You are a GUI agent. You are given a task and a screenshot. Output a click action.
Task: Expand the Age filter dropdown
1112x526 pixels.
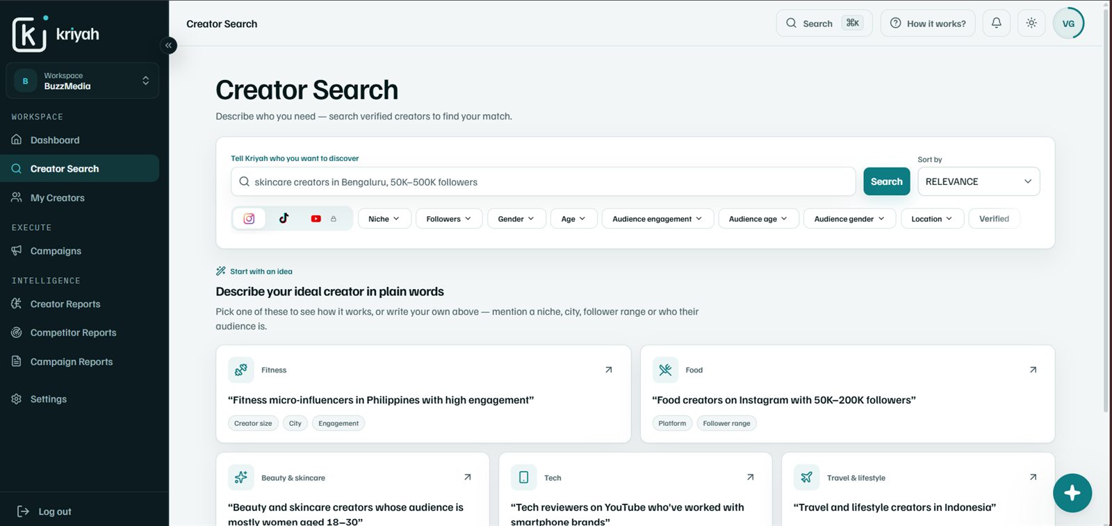[x=573, y=219]
